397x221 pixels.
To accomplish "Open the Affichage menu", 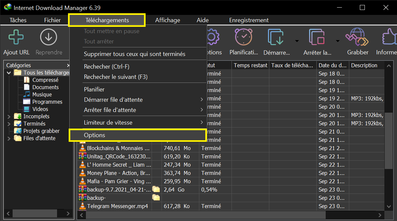I will pos(167,20).
